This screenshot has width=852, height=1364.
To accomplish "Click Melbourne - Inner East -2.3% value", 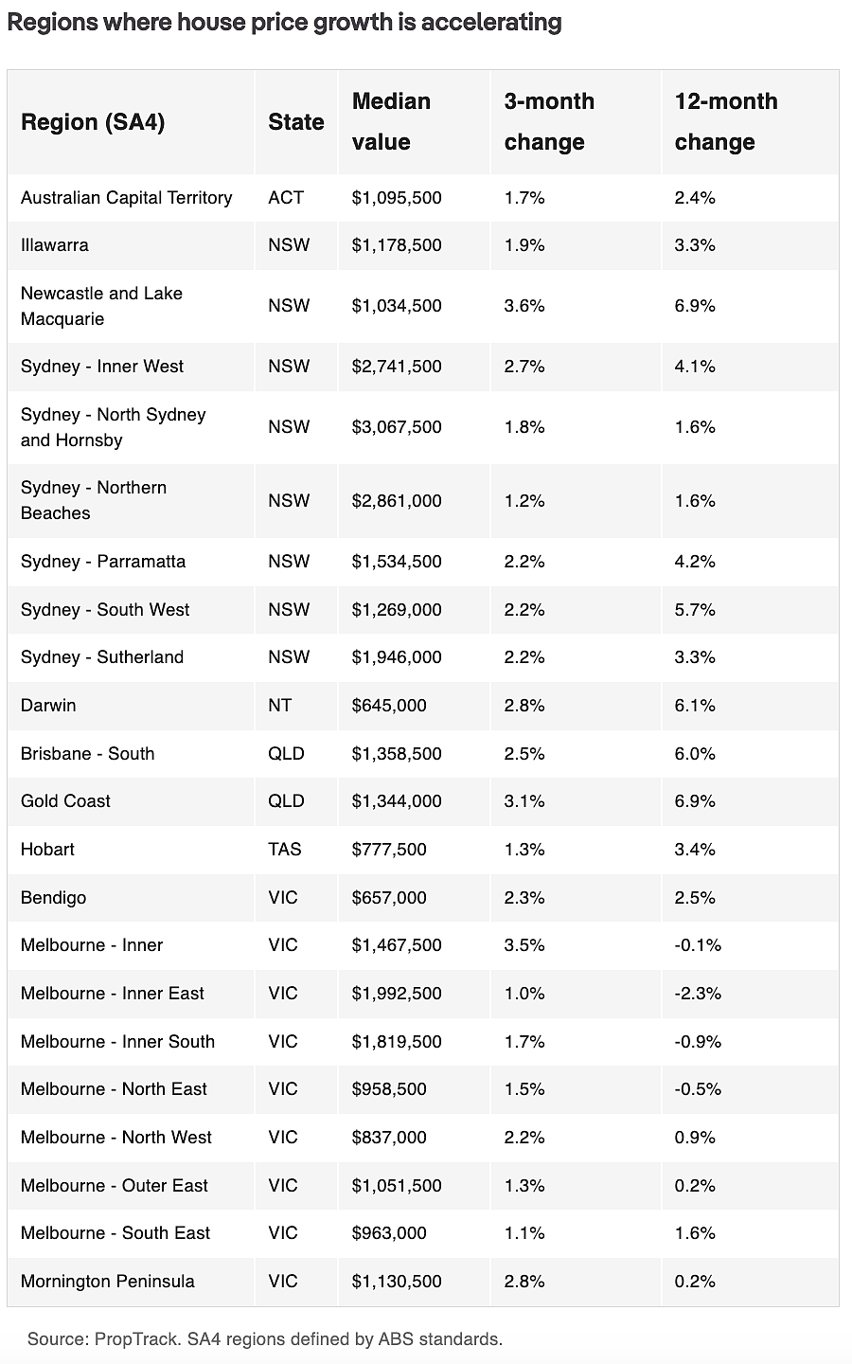I will [698, 994].
